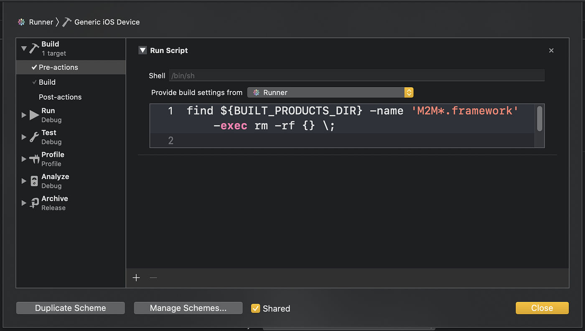Remove selected action with minus button
Image resolution: width=585 pixels, height=331 pixels.
pyautogui.click(x=153, y=278)
